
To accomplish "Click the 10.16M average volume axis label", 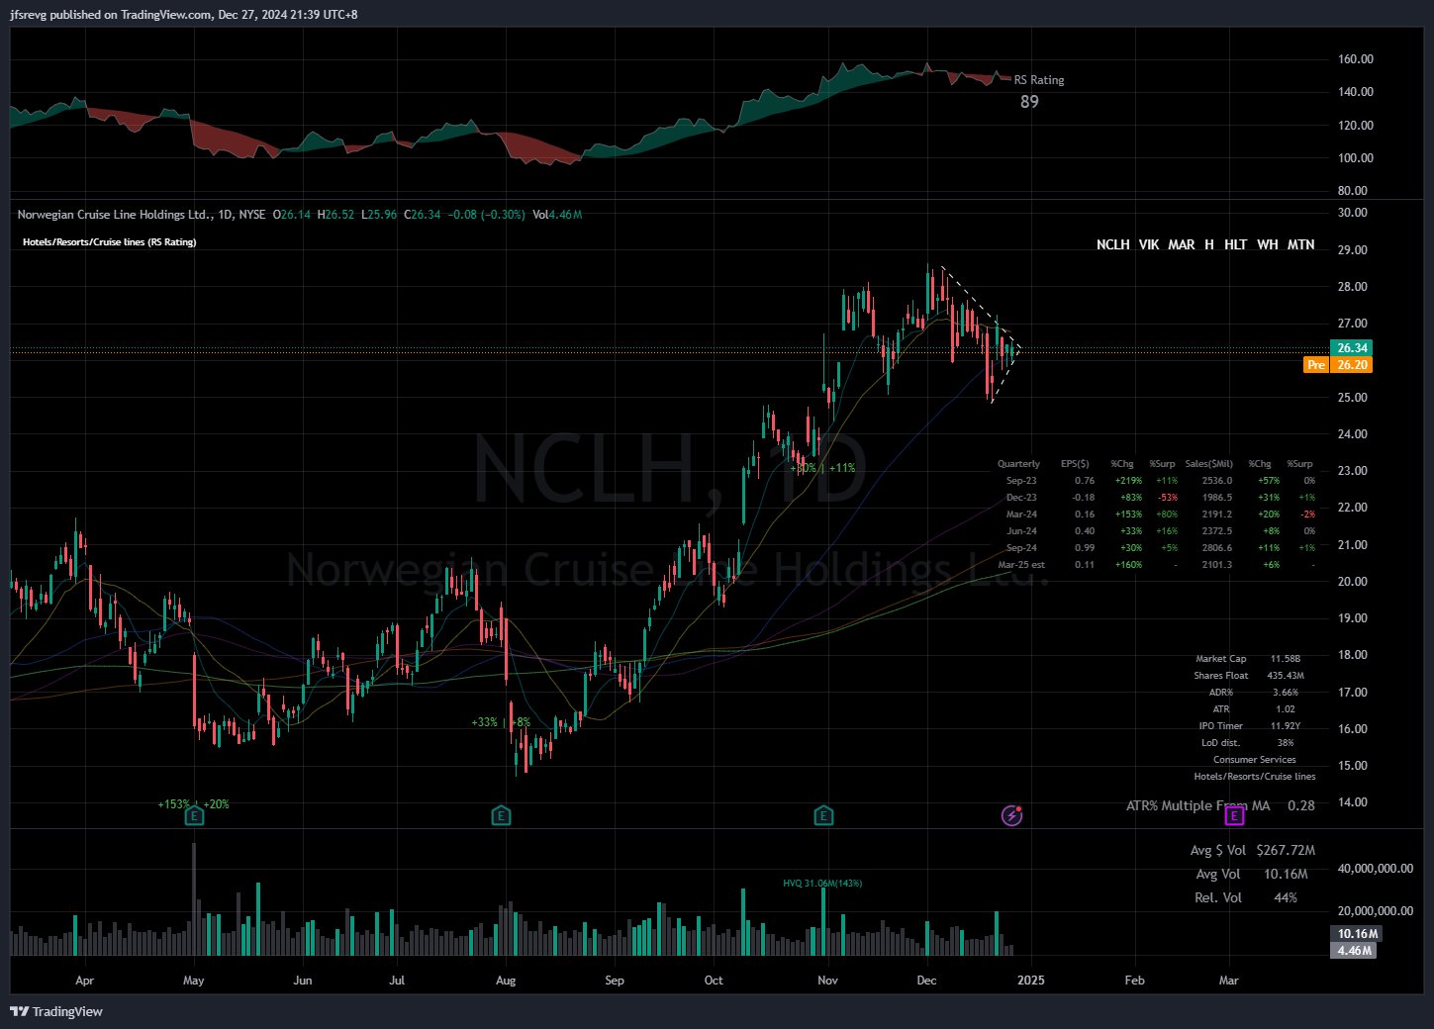I will coord(1357,934).
